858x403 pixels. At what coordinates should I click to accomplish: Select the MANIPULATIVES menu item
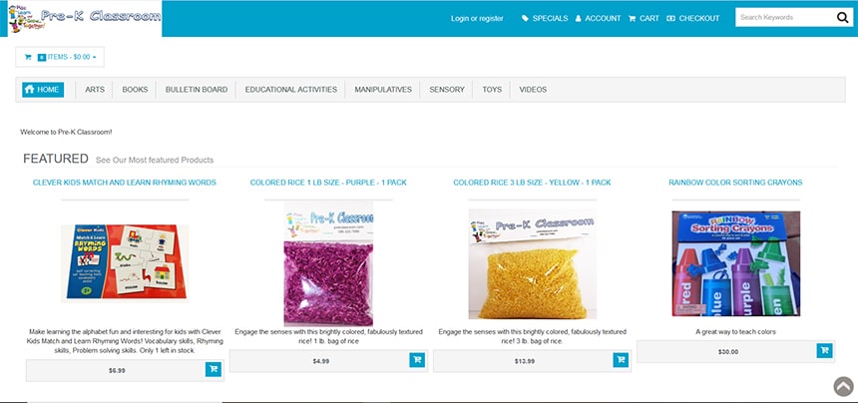pos(383,90)
